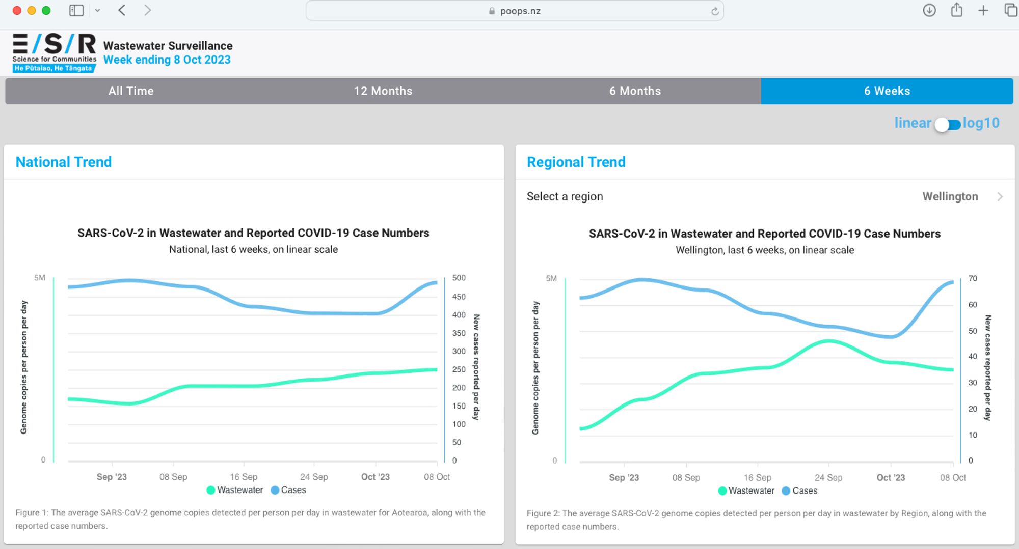Toggle Cases series in National Trend legend
Viewport: 1019px width, 549px height.
[x=288, y=490]
